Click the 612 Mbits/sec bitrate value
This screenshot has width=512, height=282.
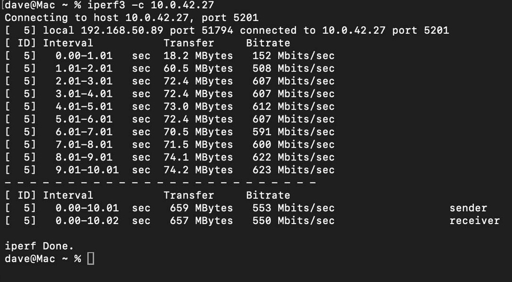pyautogui.click(x=293, y=107)
